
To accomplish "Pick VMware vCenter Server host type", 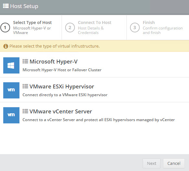I will click(x=95, y=115).
